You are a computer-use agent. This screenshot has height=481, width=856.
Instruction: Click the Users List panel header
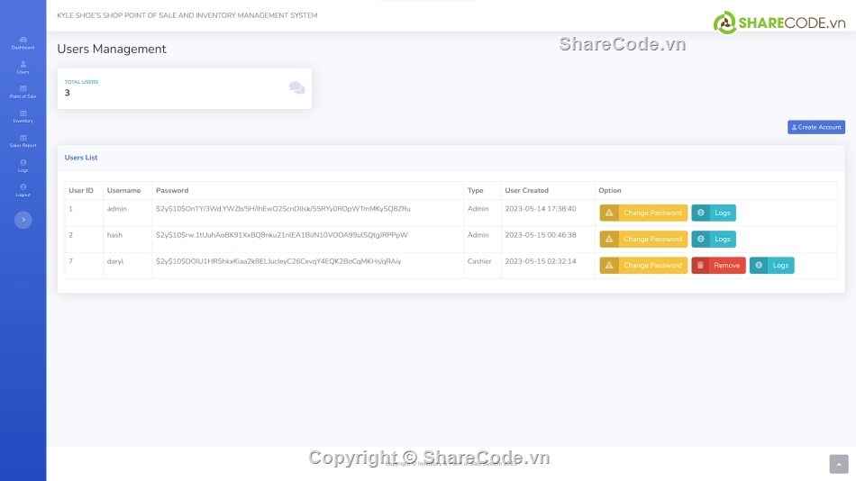coord(81,158)
